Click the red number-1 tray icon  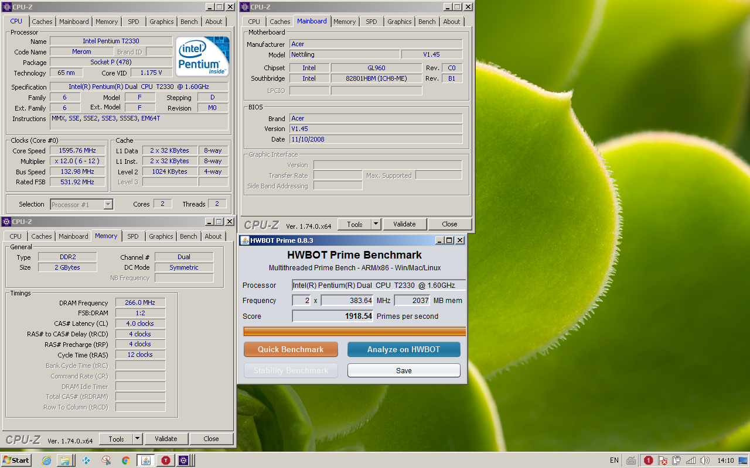coord(649,460)
